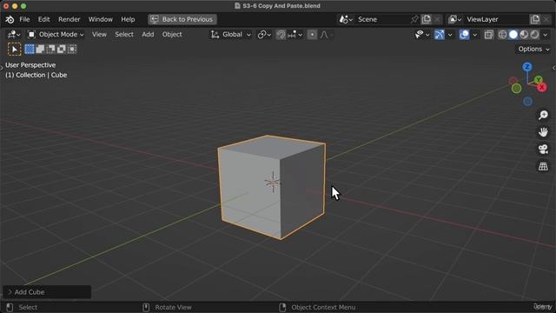Pin the scene to workspace
556x313 pixels.
[414, 19]
